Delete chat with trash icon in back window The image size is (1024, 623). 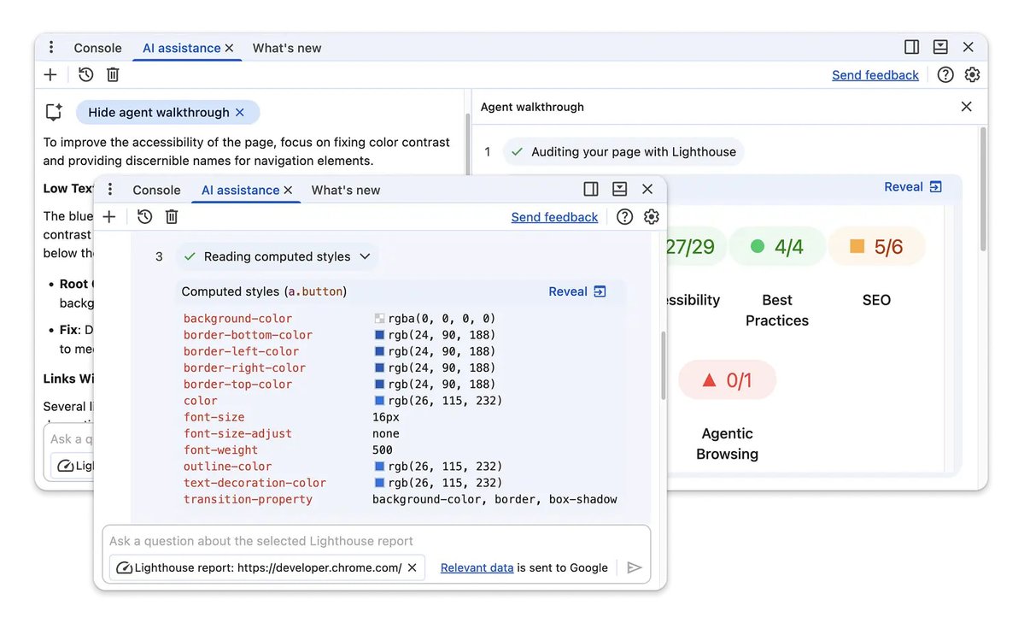pyautogui.click(x=113, y=74)
